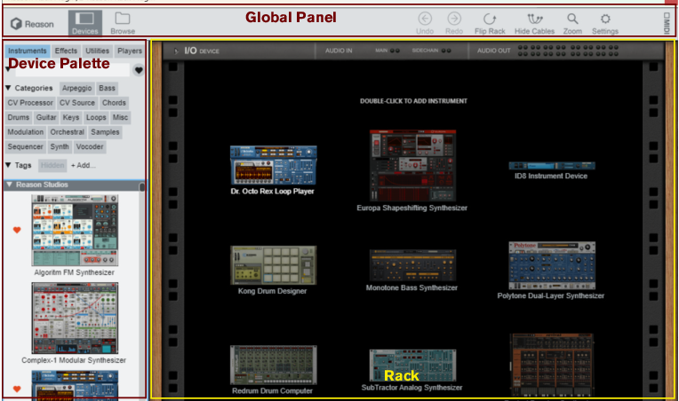The height and width of the screenshot is (401, 679).
Task: Switch to the Effects tab
Action: tap(66, 51)
